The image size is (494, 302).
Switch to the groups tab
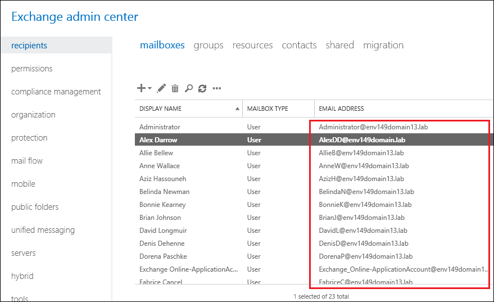[x=209, y=45]
